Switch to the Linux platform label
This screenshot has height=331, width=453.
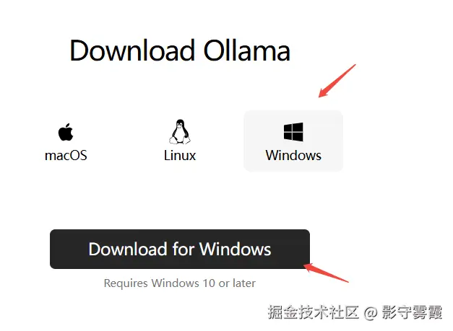(x=180, y=156)
